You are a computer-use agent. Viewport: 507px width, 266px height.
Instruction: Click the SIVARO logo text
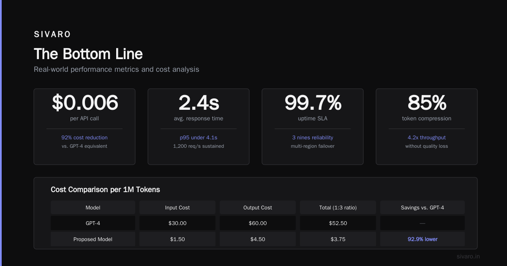tap(52, 35)
